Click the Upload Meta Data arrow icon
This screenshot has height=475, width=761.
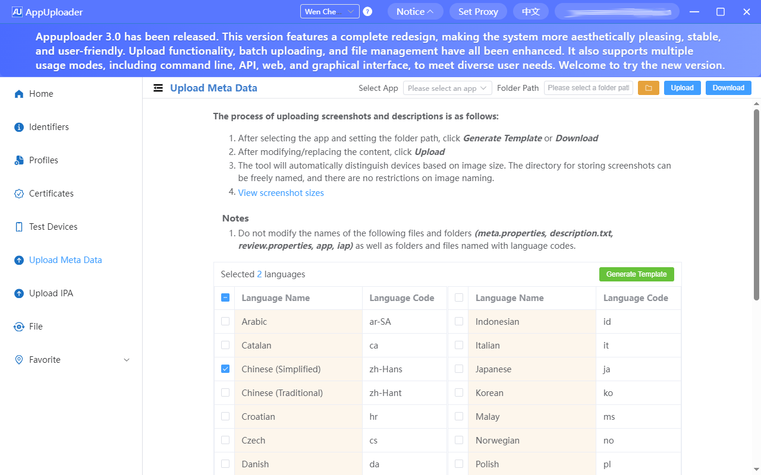pos(19,260)
